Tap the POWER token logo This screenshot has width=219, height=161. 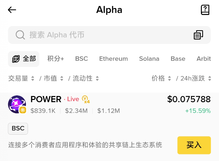click(x=17, y=104)
